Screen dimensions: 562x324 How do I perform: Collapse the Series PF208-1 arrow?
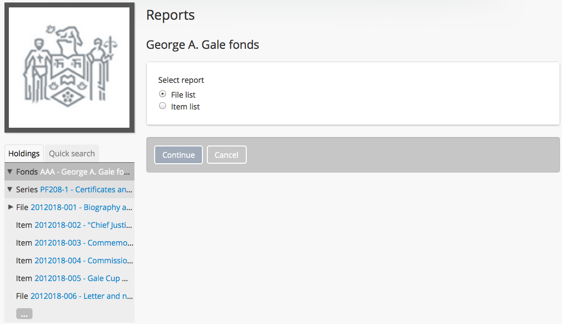pos(10,189)
